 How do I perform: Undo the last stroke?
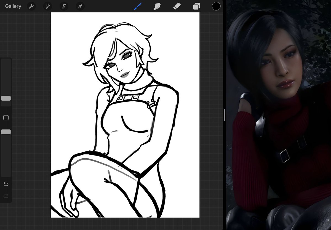[x=6, y=184]
